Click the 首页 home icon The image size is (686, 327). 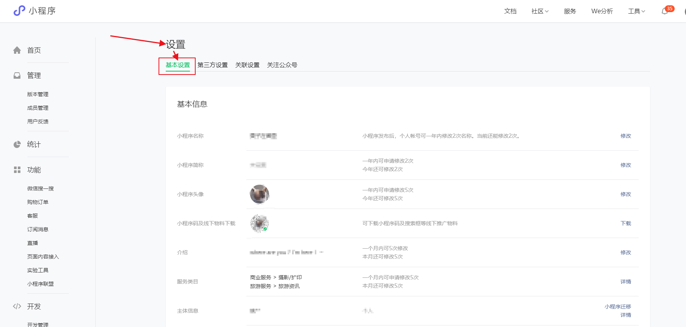tap(17, 50)
